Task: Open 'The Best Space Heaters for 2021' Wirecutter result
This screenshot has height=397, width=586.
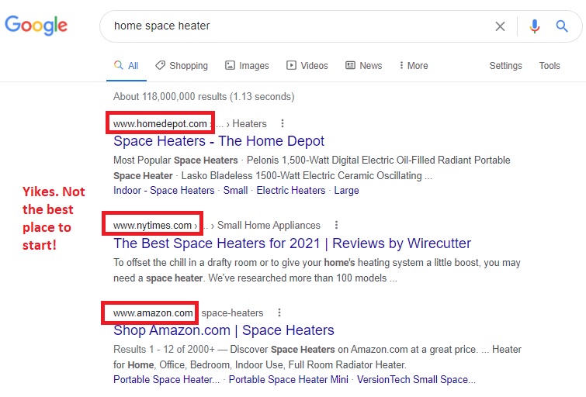Action: tap(293, 243)
